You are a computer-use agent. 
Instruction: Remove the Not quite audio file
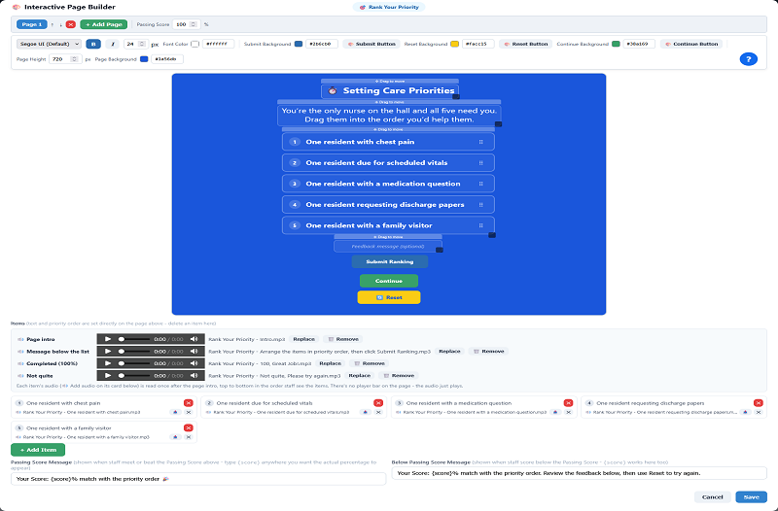pyautogui.click(x=399, y=376)
